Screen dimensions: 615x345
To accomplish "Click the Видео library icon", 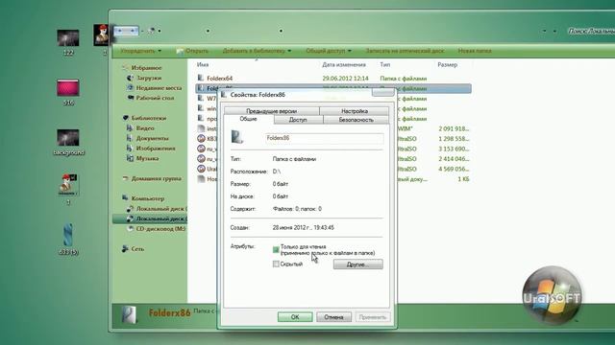I will point(131,127).
